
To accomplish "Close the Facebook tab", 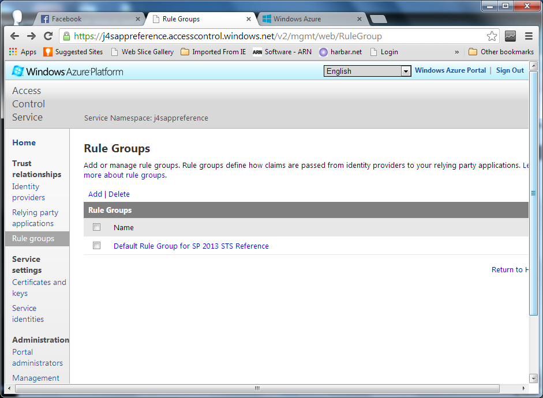I will tap(138, 19).
